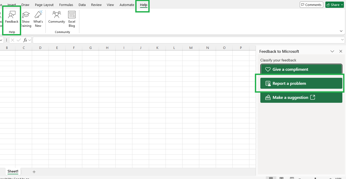Open the Name Box dropdown arrow
Screen dimensions: 346x179
click(1, 40)
